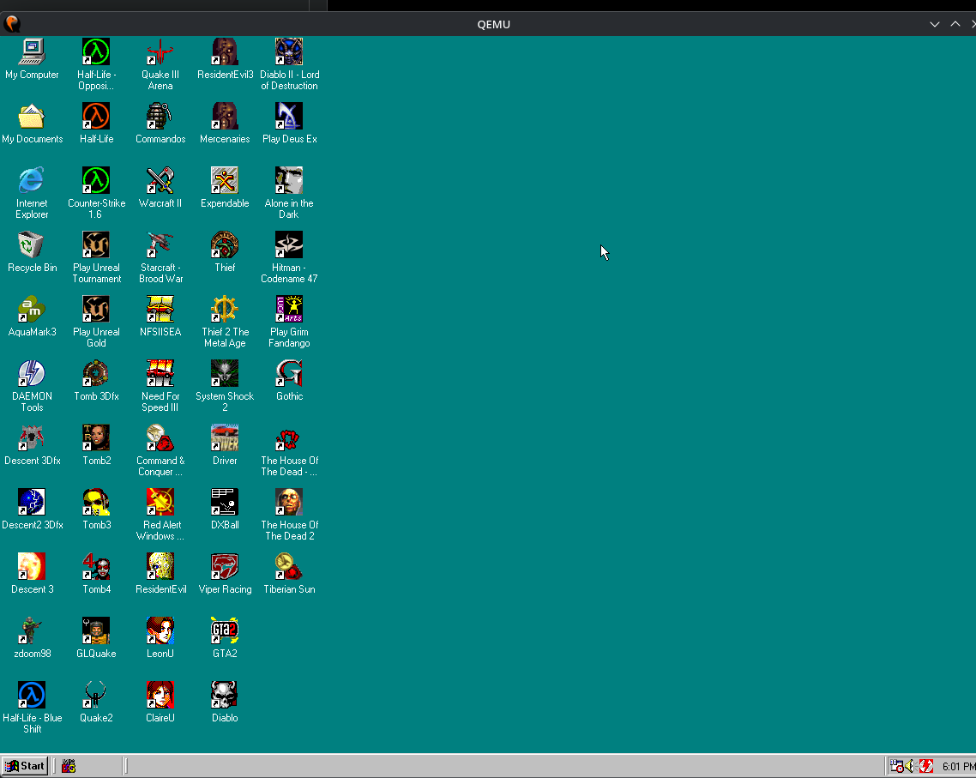Select the ClaireU shortcut
This screenshot has height=778, width=976.
[160, 695]
